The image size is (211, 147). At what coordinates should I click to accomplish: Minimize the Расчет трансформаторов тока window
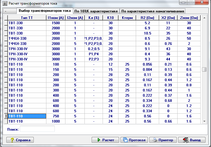tap(183, 2)
